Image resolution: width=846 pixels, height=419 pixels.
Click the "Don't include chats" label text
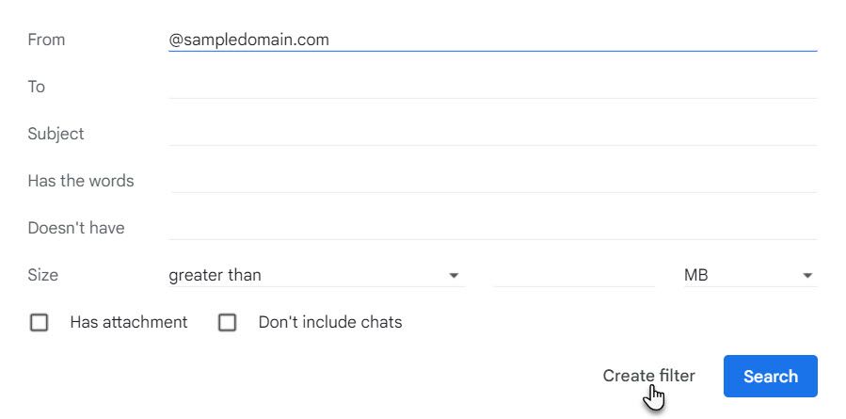[330, 322]
